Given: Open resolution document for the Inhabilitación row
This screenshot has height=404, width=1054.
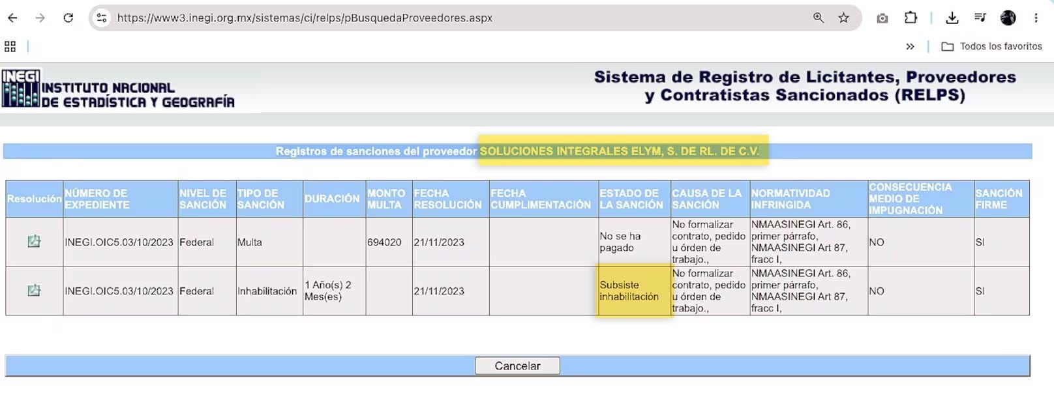Looking at the screenshot, I should [34, 291].
